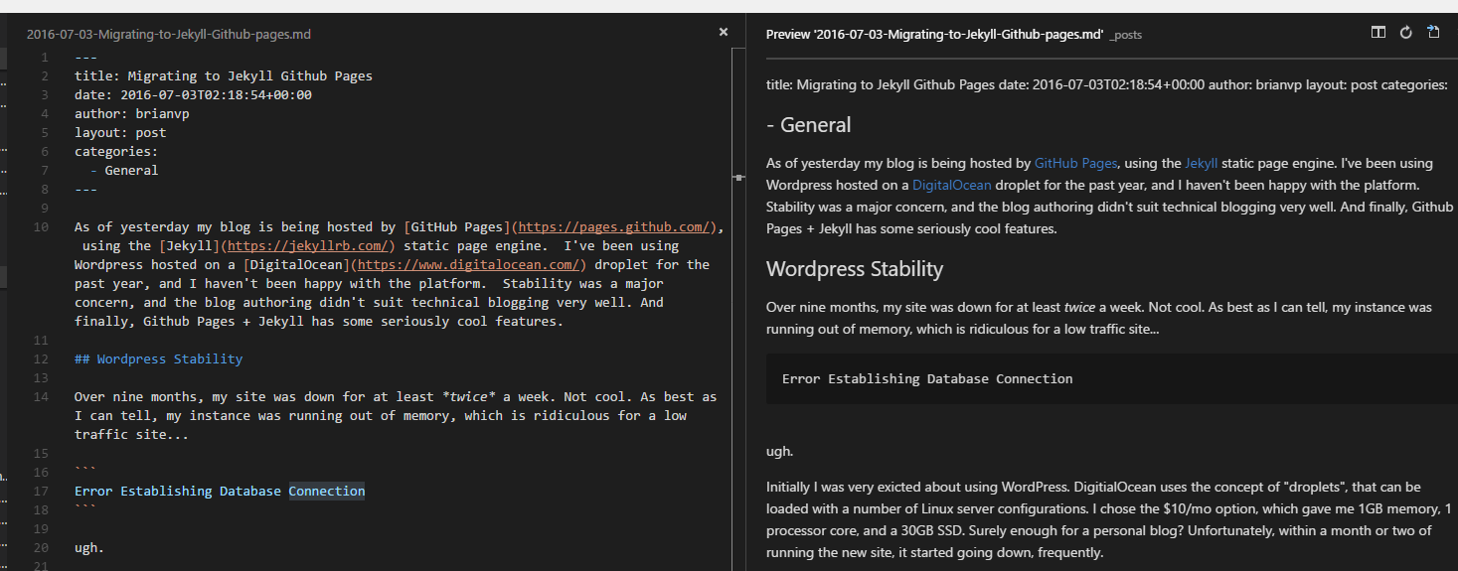Click '[Jekyll]' link text in editor
The image size is (1458, 571).
coord(189,245)
